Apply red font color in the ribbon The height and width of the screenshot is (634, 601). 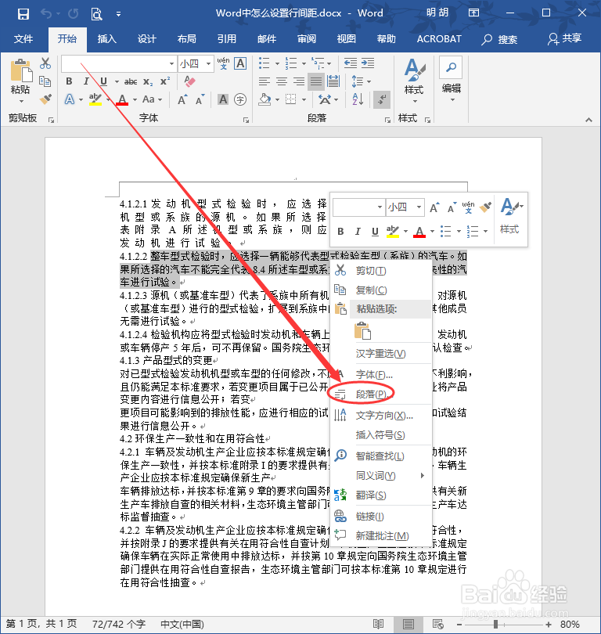122,99
